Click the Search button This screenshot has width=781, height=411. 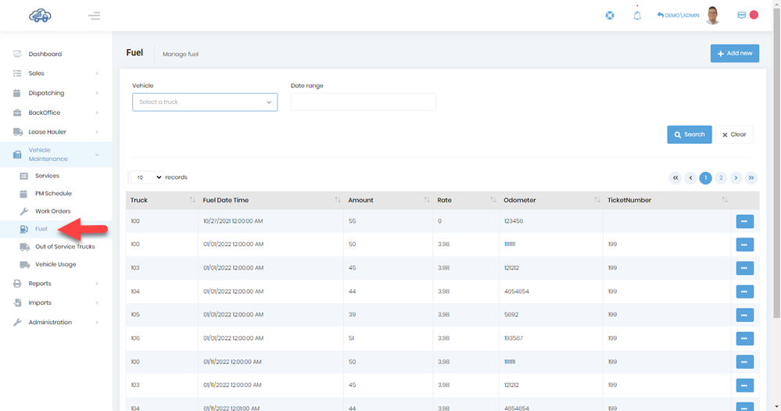click(690, 134)
